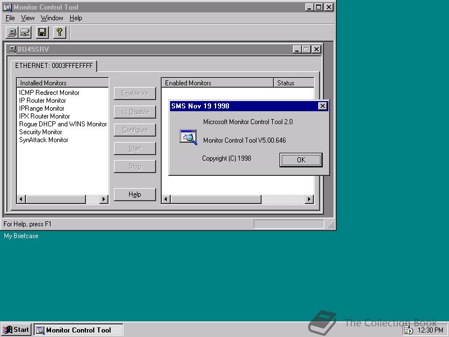Screen dimensions: 449x337
Task: Click the magnifier icon in About dialog
Action: point(189,137)
